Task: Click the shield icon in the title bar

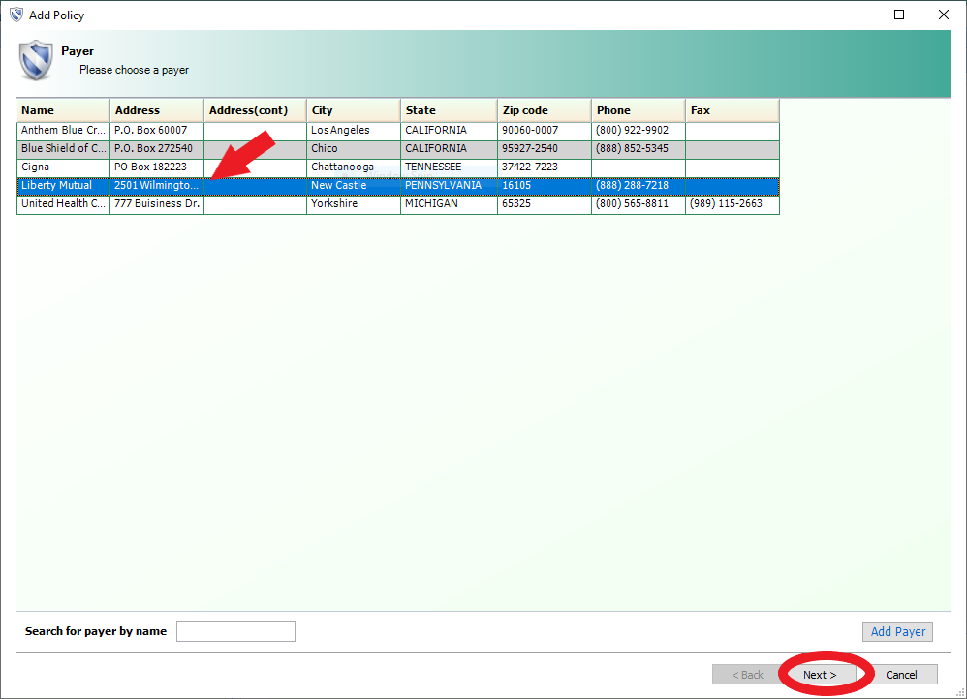Action: pyautogui.click(x=16, y=15)
